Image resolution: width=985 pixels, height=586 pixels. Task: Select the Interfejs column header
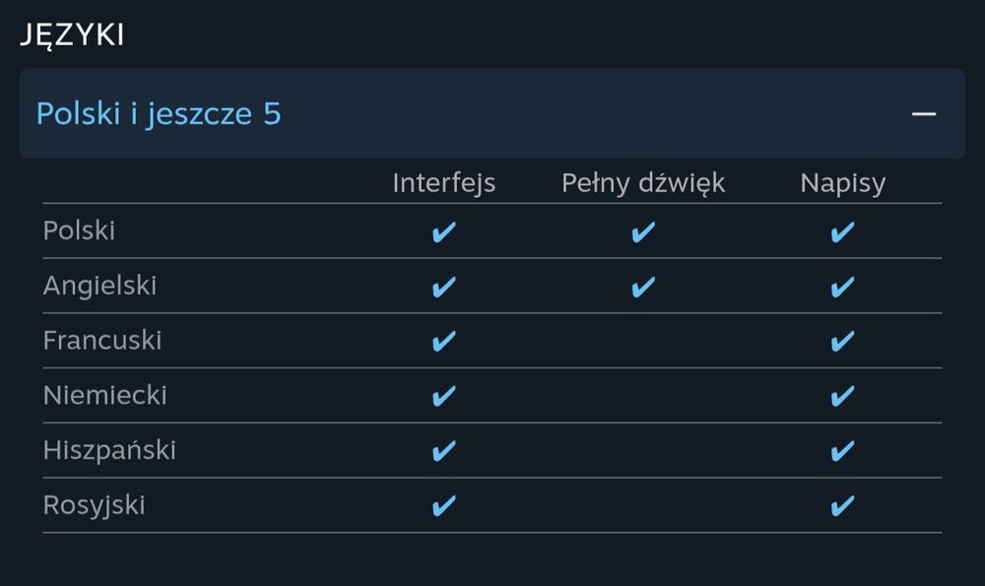444,183
